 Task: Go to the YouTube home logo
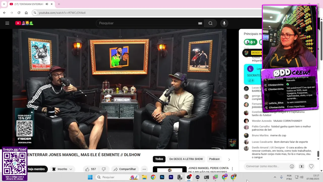coord(24,23)
